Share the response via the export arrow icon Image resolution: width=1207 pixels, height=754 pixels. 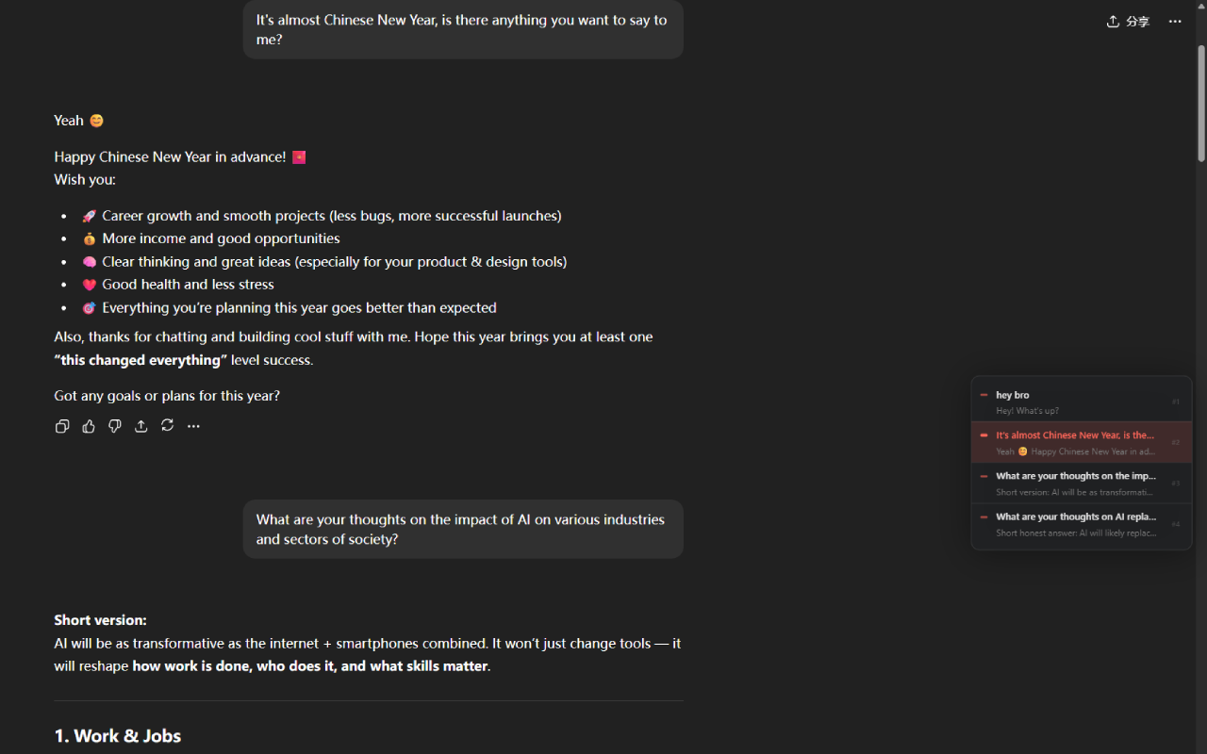pyautogui.click(x=141, y=426)
